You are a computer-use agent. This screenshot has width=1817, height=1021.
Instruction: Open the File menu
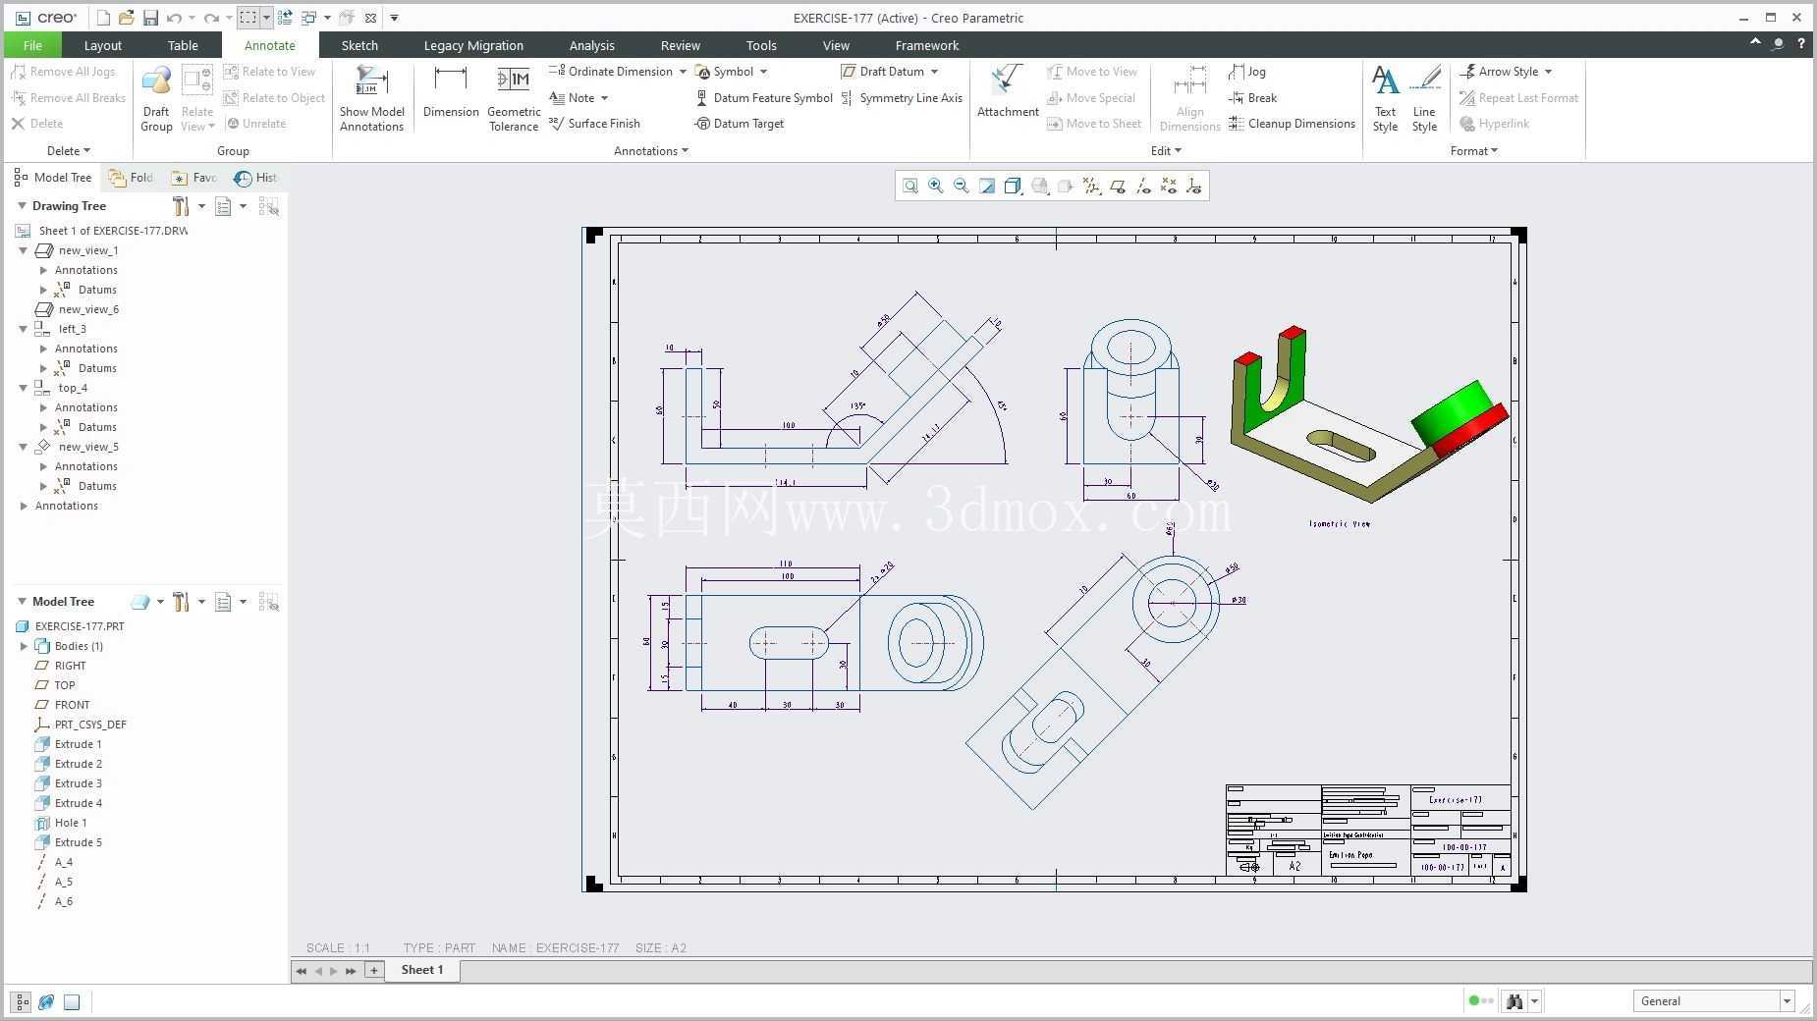32,45
